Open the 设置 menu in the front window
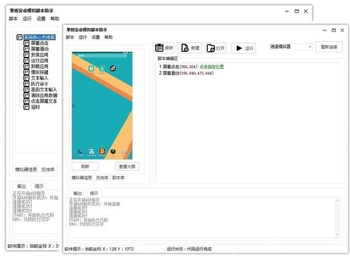350x262 pixels. [x=96, y=37]
